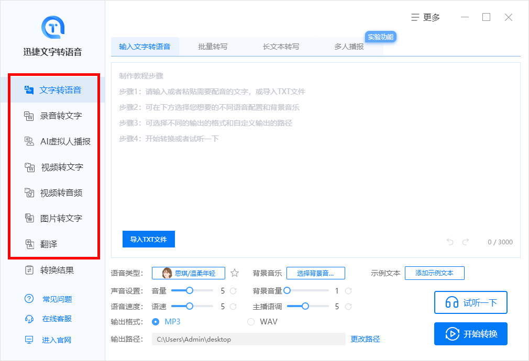
Task: Open the 思琪/温柔年轻 voice selector
Action: tap(189, 273)
